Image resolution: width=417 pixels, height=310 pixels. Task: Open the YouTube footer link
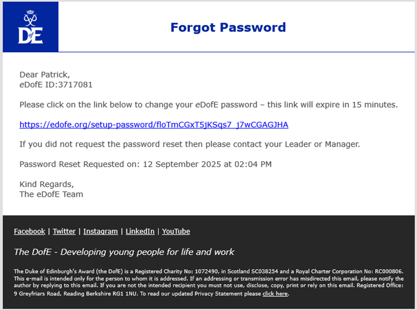176,231
